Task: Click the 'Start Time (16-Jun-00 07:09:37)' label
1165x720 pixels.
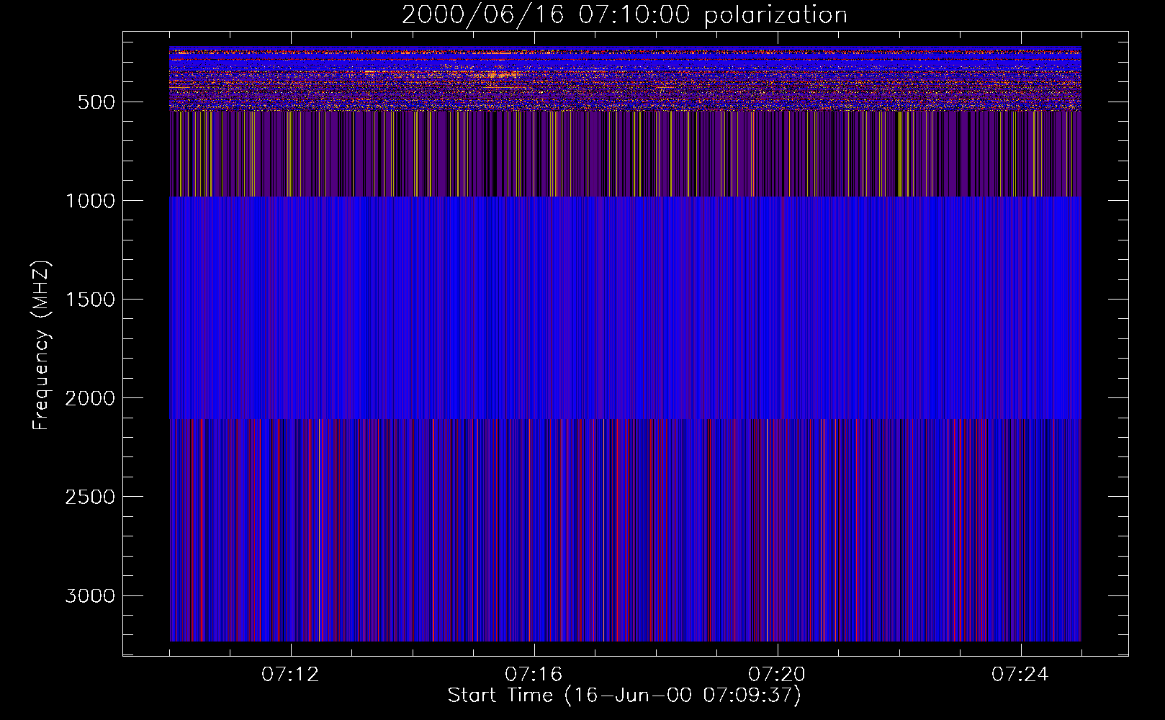Action: coord(624,696)
